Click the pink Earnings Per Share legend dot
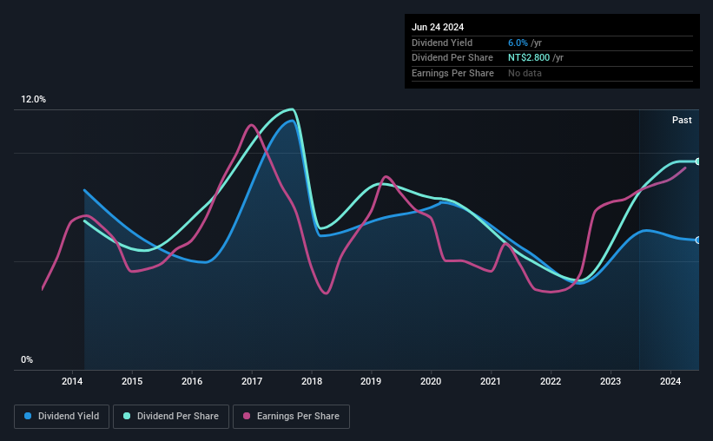This screenshot has width=713, height=441. [x=247, y=416]
